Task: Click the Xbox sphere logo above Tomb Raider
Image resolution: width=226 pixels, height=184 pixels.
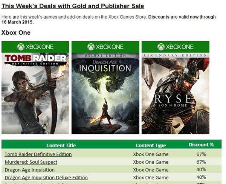Action: 21,47
